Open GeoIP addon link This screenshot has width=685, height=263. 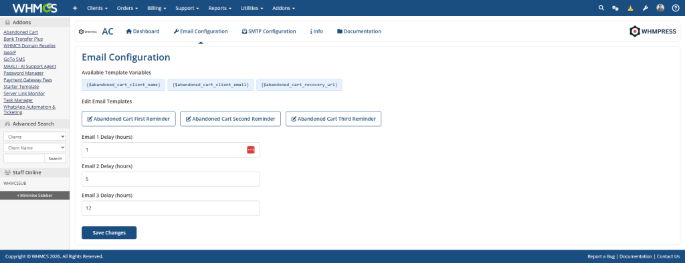point(9,52)
